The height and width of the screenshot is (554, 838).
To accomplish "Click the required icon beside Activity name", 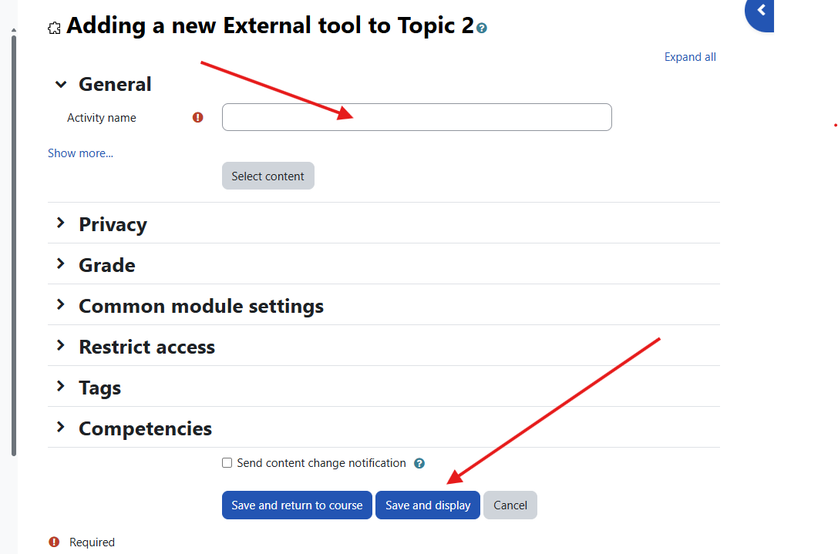I will [x=198, y=118].
